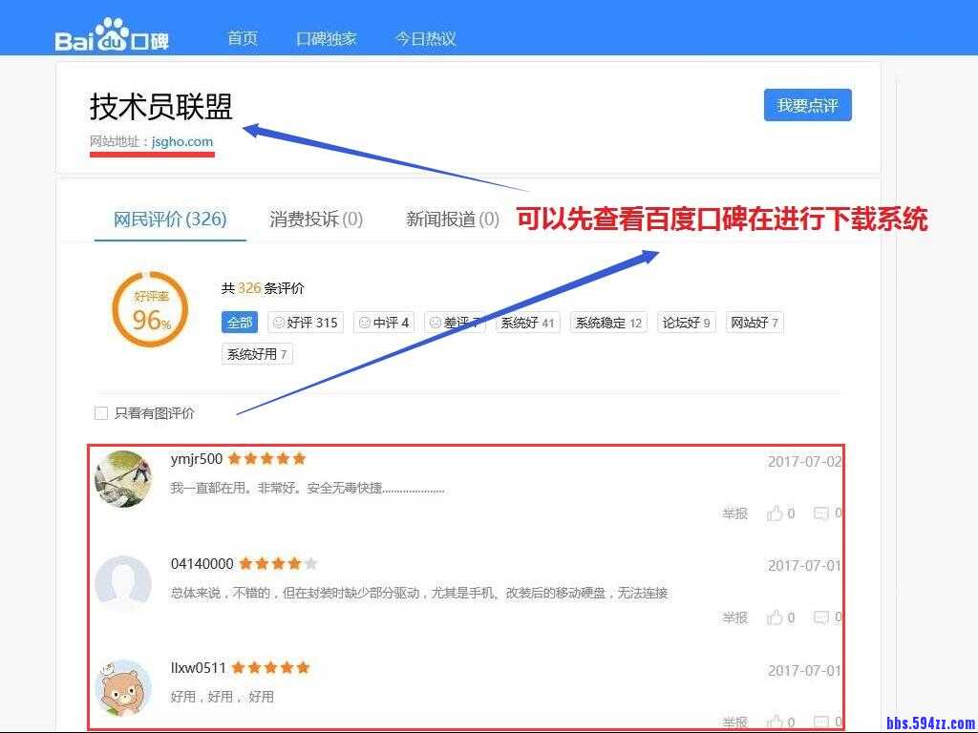Click the comment bubble icon on 04140000's review
This screenshot has height=733, width=978.
coord(821,618)
